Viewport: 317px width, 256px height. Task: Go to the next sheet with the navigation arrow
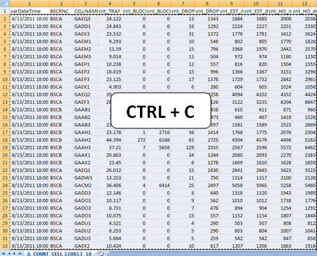tap(15, 253)
